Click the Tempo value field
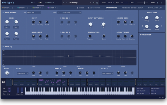Image resolution: width=167 pixels, height=105 pixels. point(111,3)
